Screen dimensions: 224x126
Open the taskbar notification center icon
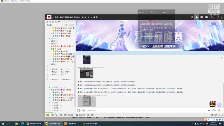coord(220,123)
